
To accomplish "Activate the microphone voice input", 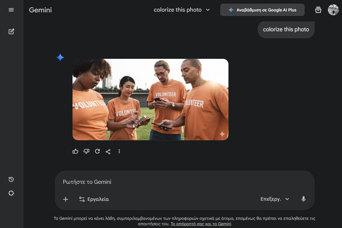I will tap(304, 199).
